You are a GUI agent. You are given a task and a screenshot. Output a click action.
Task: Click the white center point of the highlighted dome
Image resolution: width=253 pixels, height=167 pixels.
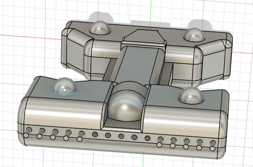tap(65, 90)
